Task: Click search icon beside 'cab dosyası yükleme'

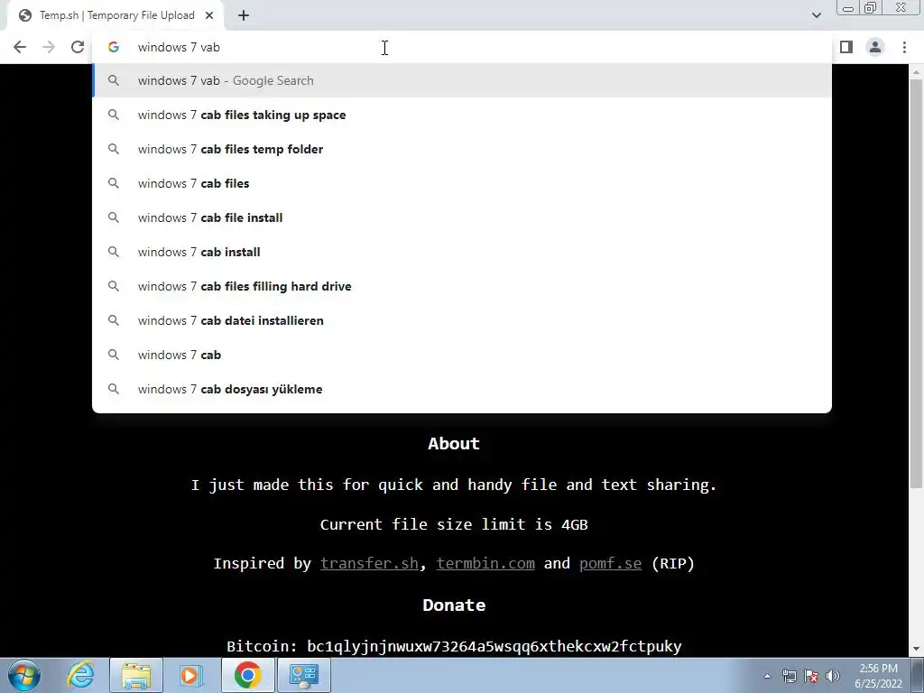Action: click(x=114, y=389)
